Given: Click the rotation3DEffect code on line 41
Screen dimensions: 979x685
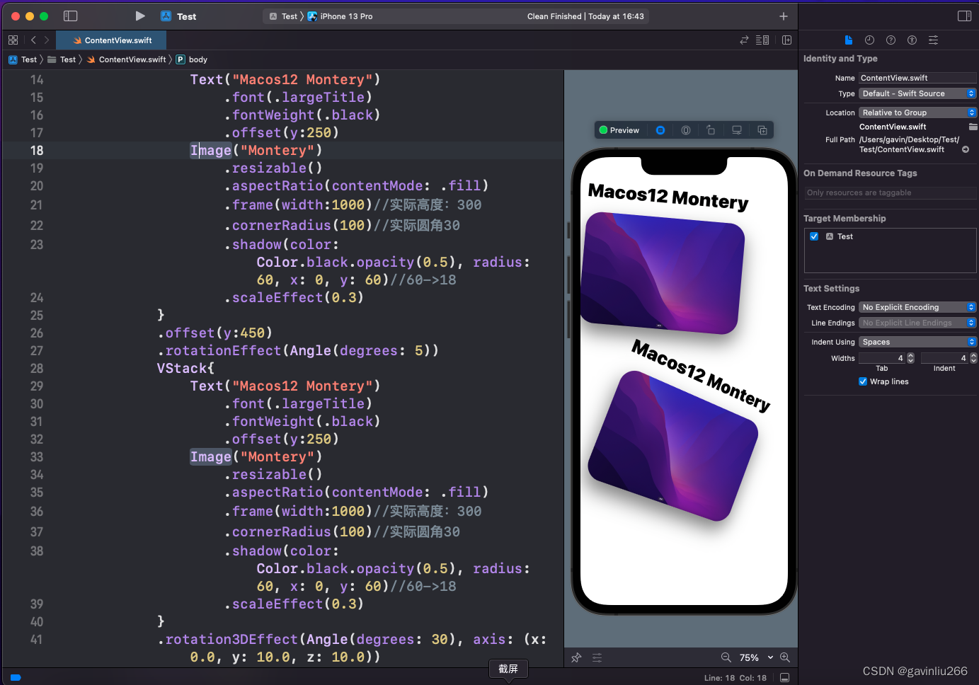Looking at the screenshot, I should tap(231, 639).
